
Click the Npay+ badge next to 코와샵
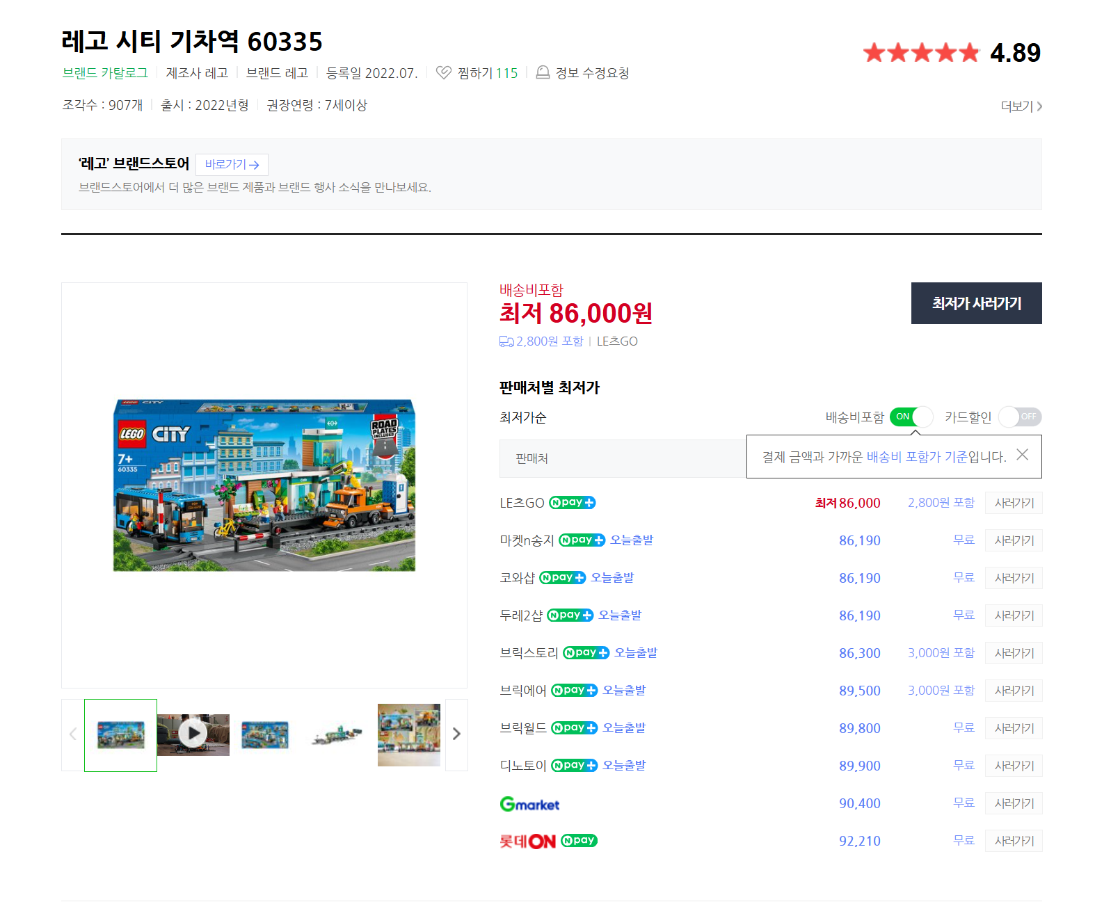click(x=562, y=578)
